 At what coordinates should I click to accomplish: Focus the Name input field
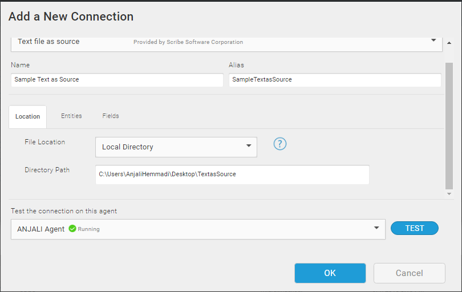117,80
